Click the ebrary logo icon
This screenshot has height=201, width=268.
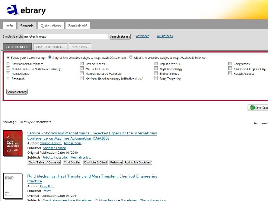[x=13, y=10]
